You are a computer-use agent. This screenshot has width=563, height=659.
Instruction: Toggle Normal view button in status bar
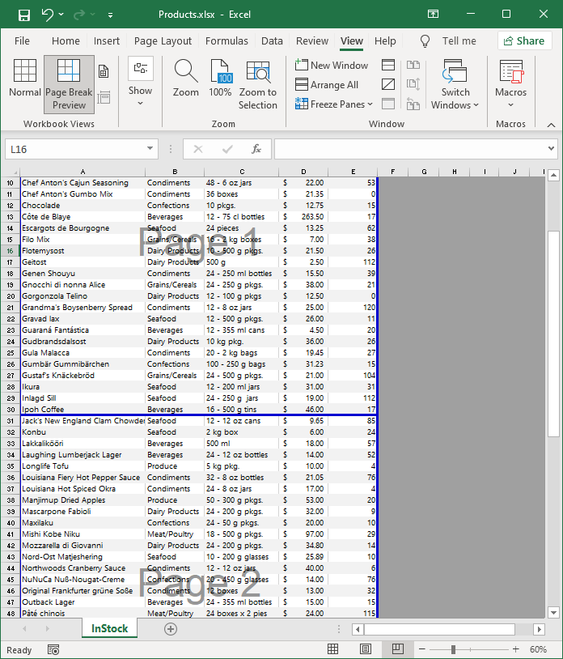tap(332, 649)
